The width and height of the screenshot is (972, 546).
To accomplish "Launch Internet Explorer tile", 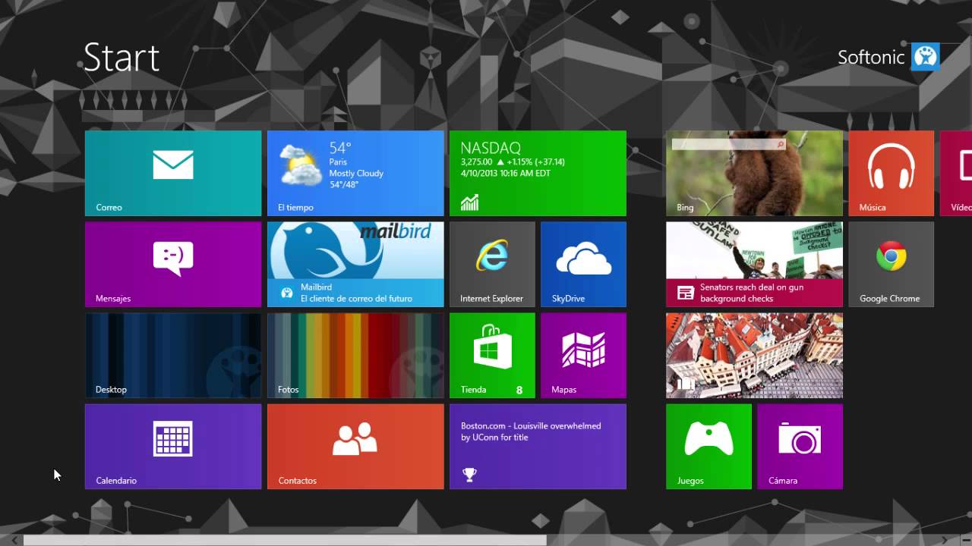I will (492, 264).
